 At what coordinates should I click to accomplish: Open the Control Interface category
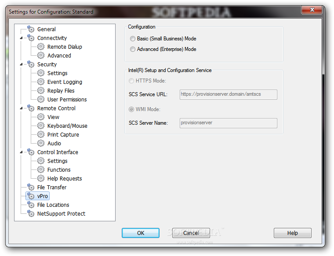pyautogui.click(x=58, y=152)
